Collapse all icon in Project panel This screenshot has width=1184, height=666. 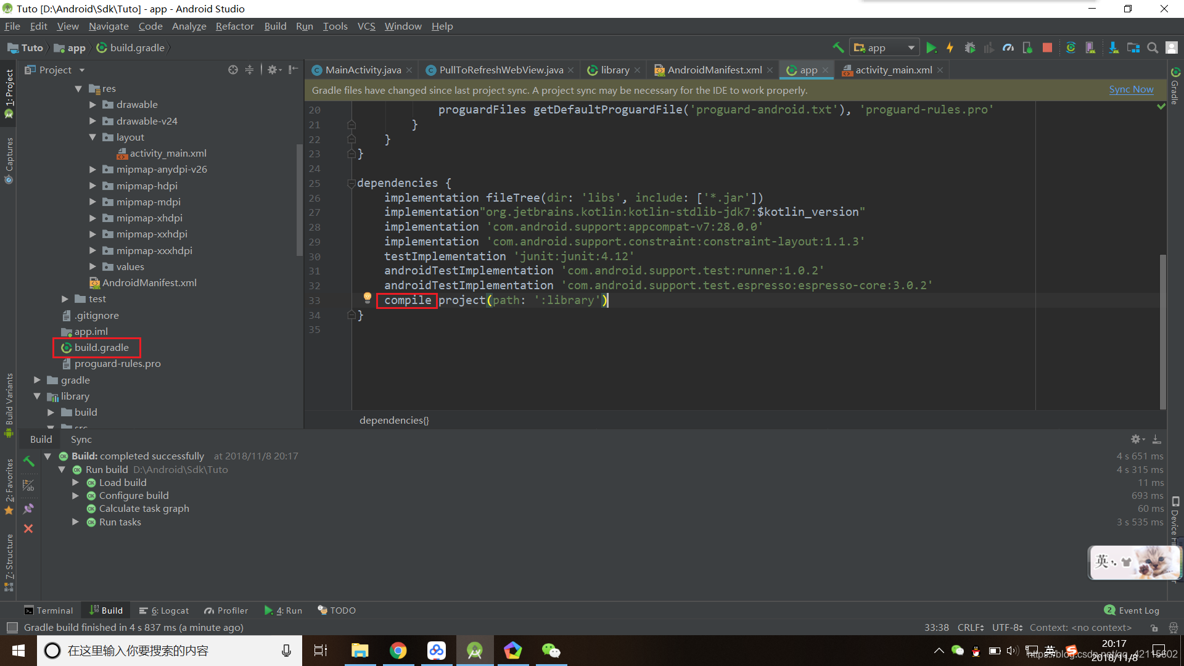(x=249, y=70)
